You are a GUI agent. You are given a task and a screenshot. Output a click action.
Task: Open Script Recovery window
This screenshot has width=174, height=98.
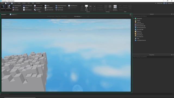click(73, 5)
